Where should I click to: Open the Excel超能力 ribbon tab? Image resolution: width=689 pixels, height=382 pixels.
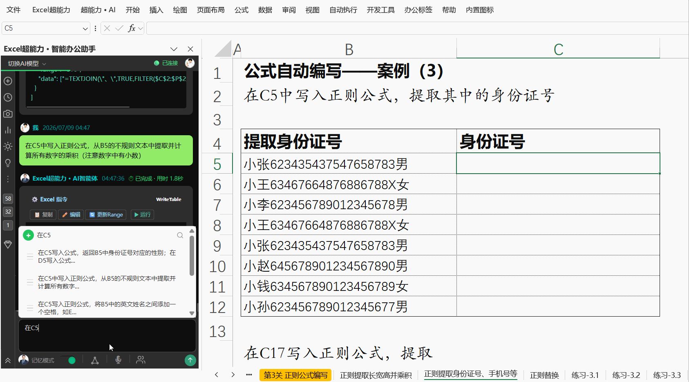51,10
